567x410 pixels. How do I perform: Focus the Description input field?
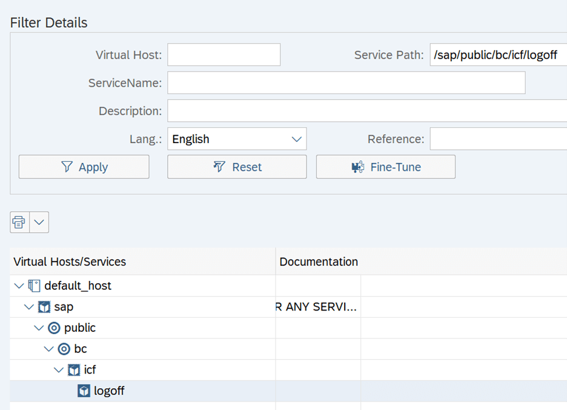[x=367, y=111]
